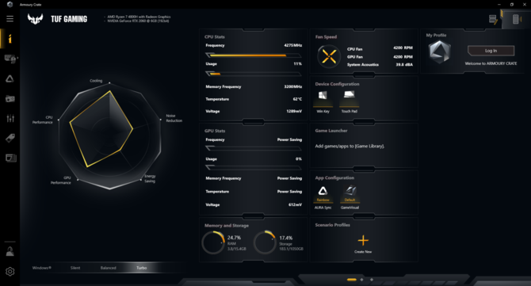This screenshot has width=531, height=286.
Task: Select the Home info sidebar icon
Action: click(x=10, y=39)
